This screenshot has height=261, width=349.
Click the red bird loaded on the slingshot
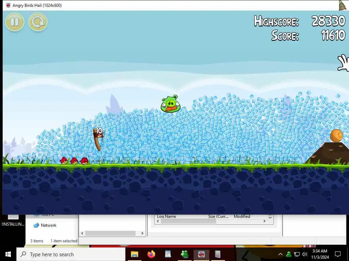click(100, 135)
